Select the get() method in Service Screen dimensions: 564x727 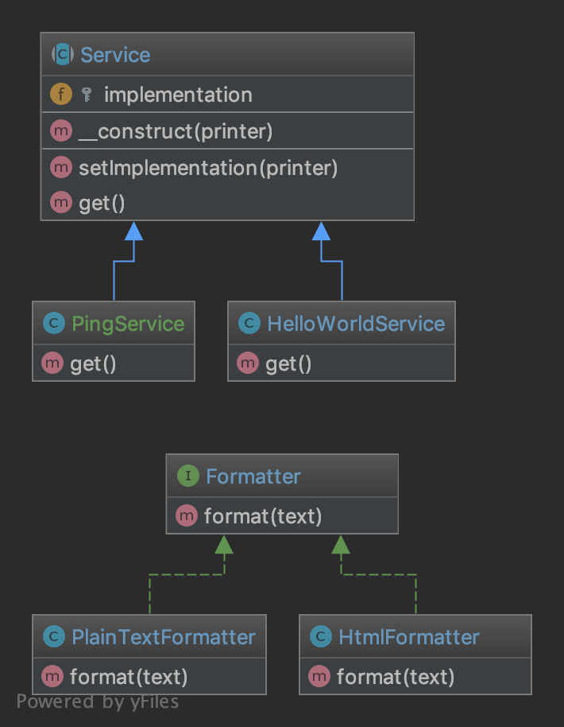point(102,204)
